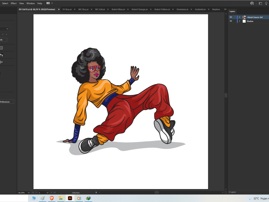Screen dimensions: 269x202
Task: Switch to the Robot Yellow.ai tab
Action: (162, 9)
